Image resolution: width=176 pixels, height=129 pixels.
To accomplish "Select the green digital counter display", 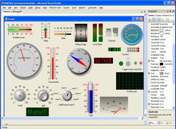I will (x=114, y=50).
